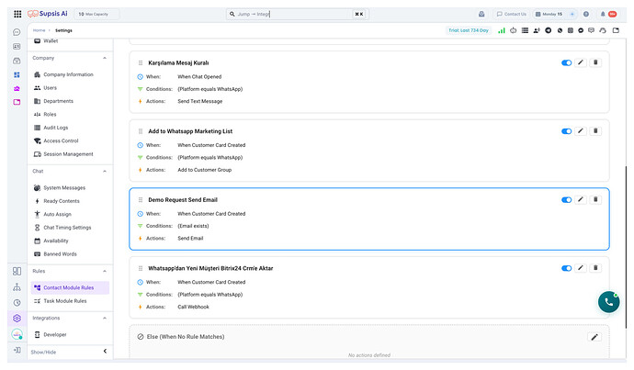
Task: Click the Trial Last 734 Day badge
Action: [x=469, y=30]
